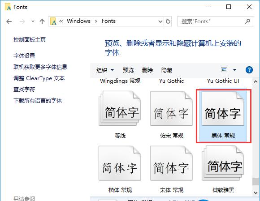Click the Fonts window title icon
This screenshot has height=201, width=260.
tap(8, 7)
